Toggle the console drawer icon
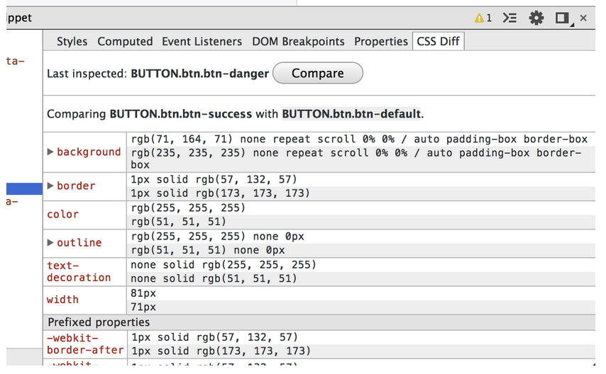 pos(509,18)
